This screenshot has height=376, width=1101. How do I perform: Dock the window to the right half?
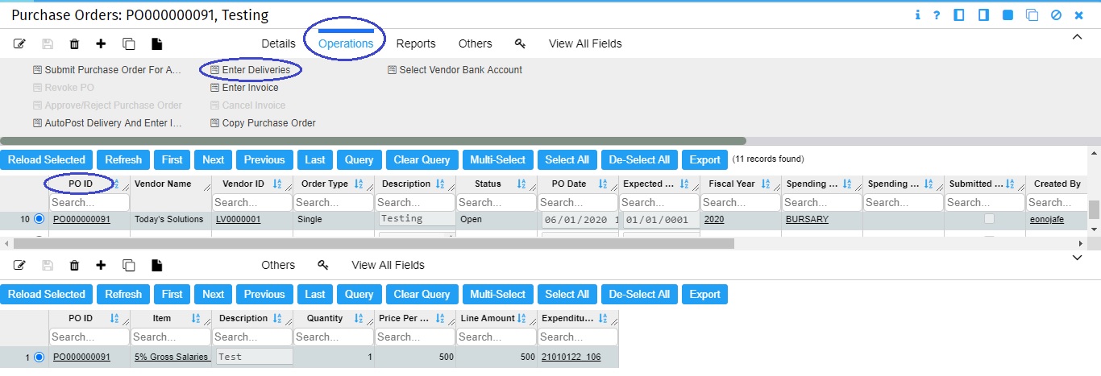coord(983,15)
